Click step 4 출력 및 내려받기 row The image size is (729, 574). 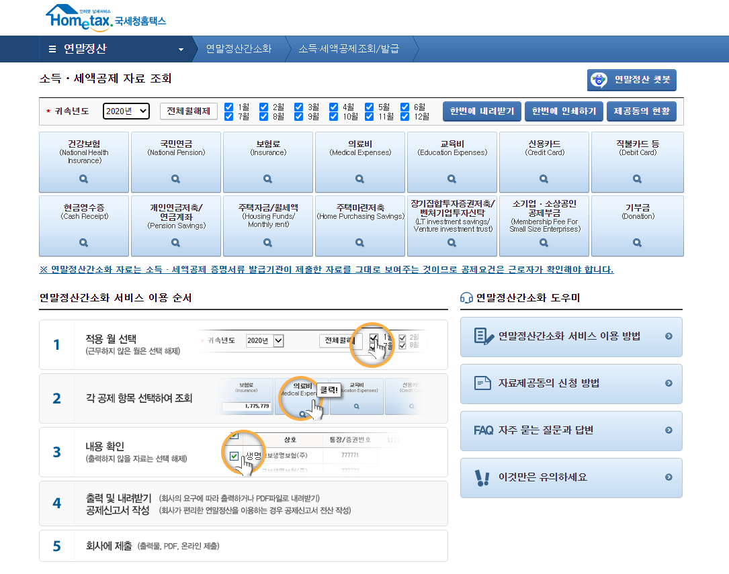[244, 504]
